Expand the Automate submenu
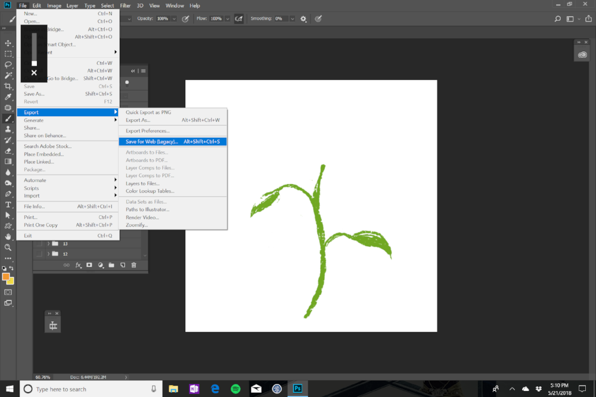The image size is (596, 397). click(68, 180)
